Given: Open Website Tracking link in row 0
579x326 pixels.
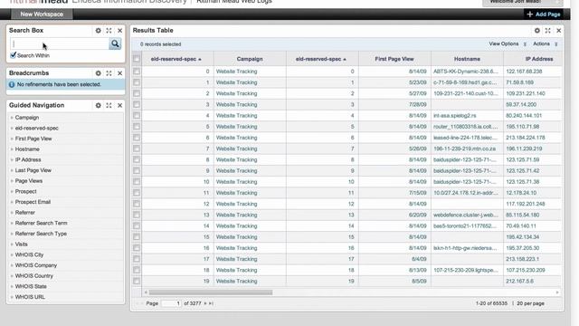Looking at the screenshot, I should pos(236,72).
